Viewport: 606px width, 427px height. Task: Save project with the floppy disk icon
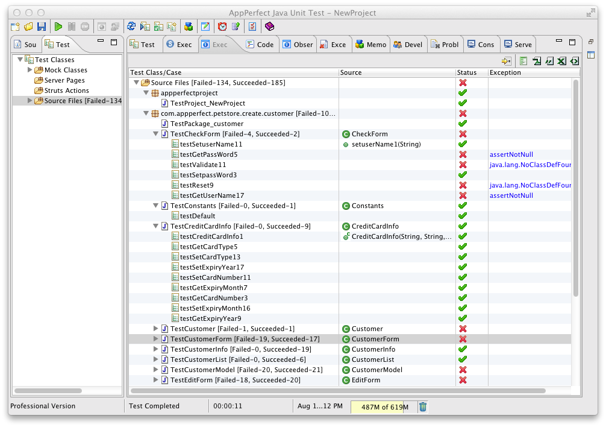(x=42, y=27)
